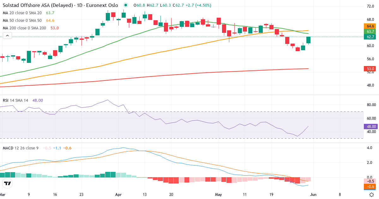Screen dimensions: 379x199
Task: Click the MACD line value -1.1
Action: [x=57, y=148]
